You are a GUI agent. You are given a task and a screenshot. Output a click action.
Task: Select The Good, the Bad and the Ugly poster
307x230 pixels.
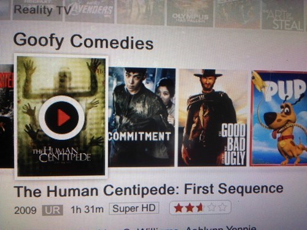[212, 118]
